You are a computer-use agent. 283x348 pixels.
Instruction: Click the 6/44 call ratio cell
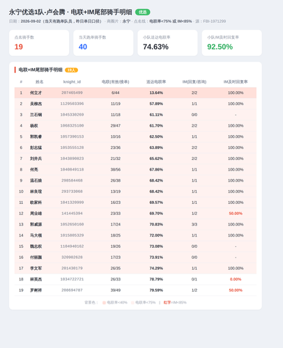116,93
